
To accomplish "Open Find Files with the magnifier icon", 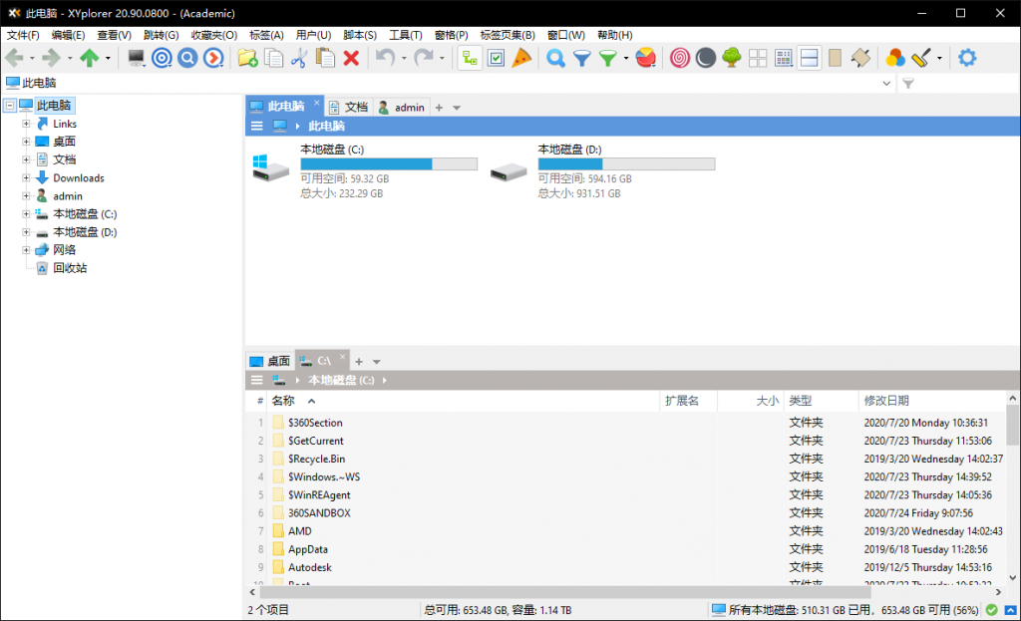I will (555, 58).
